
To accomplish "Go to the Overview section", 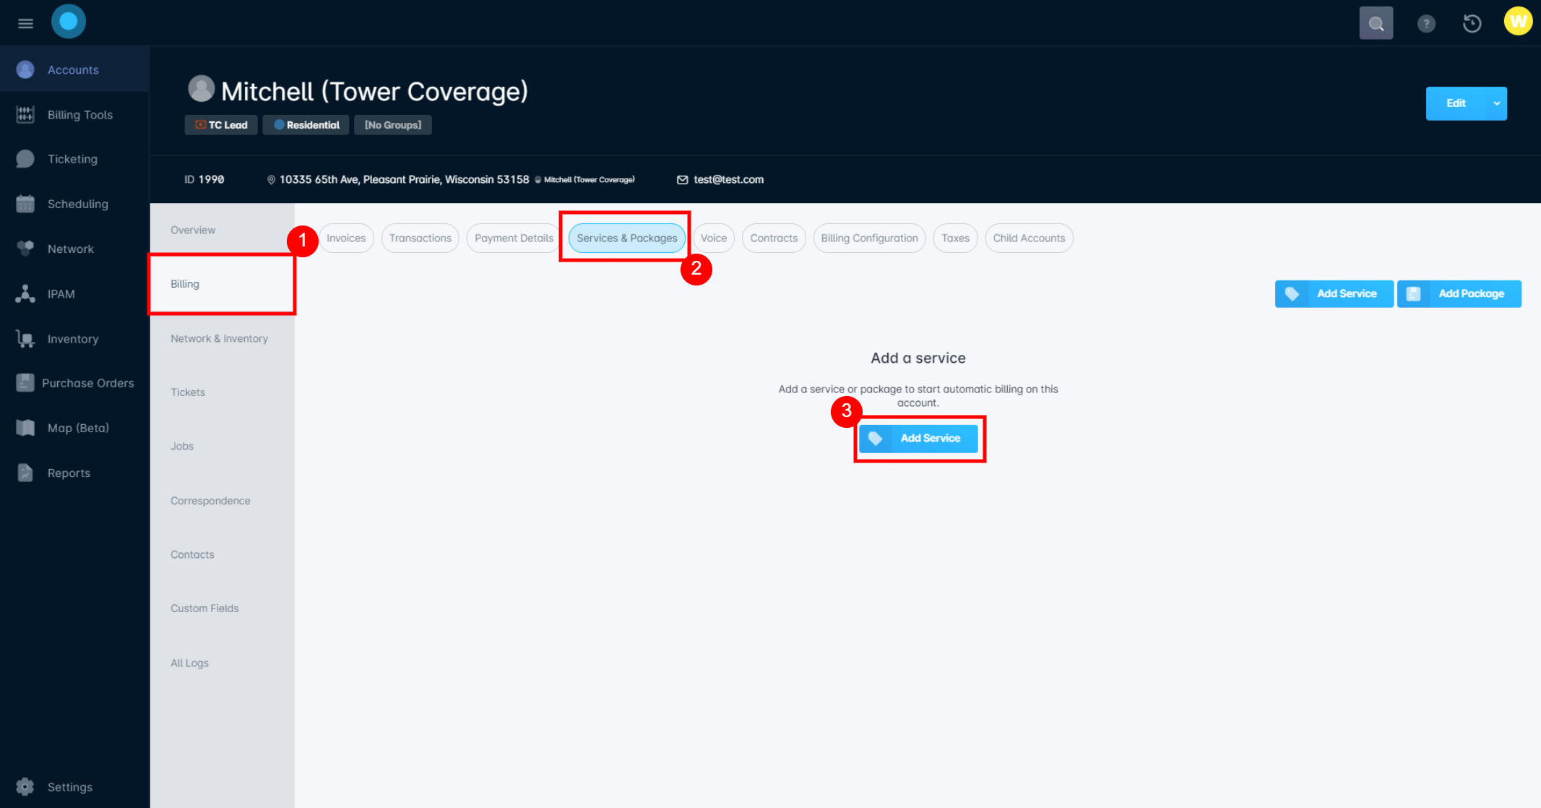I will tap(223, 230).
